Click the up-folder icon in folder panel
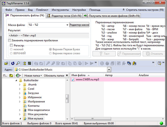This screenshot has height=127, width=167. click(11, 76)
